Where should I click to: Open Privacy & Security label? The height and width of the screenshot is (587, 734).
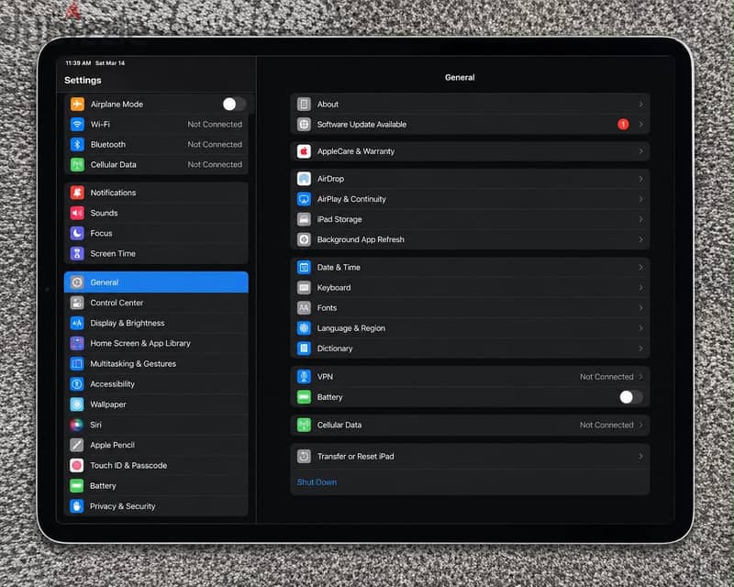click(122, 506)
